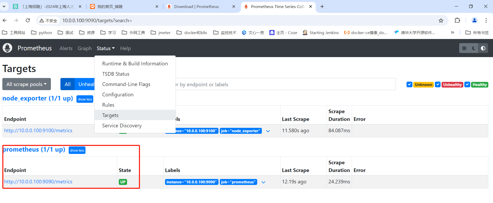Expand labels for the prometheus target

[263, 182]
